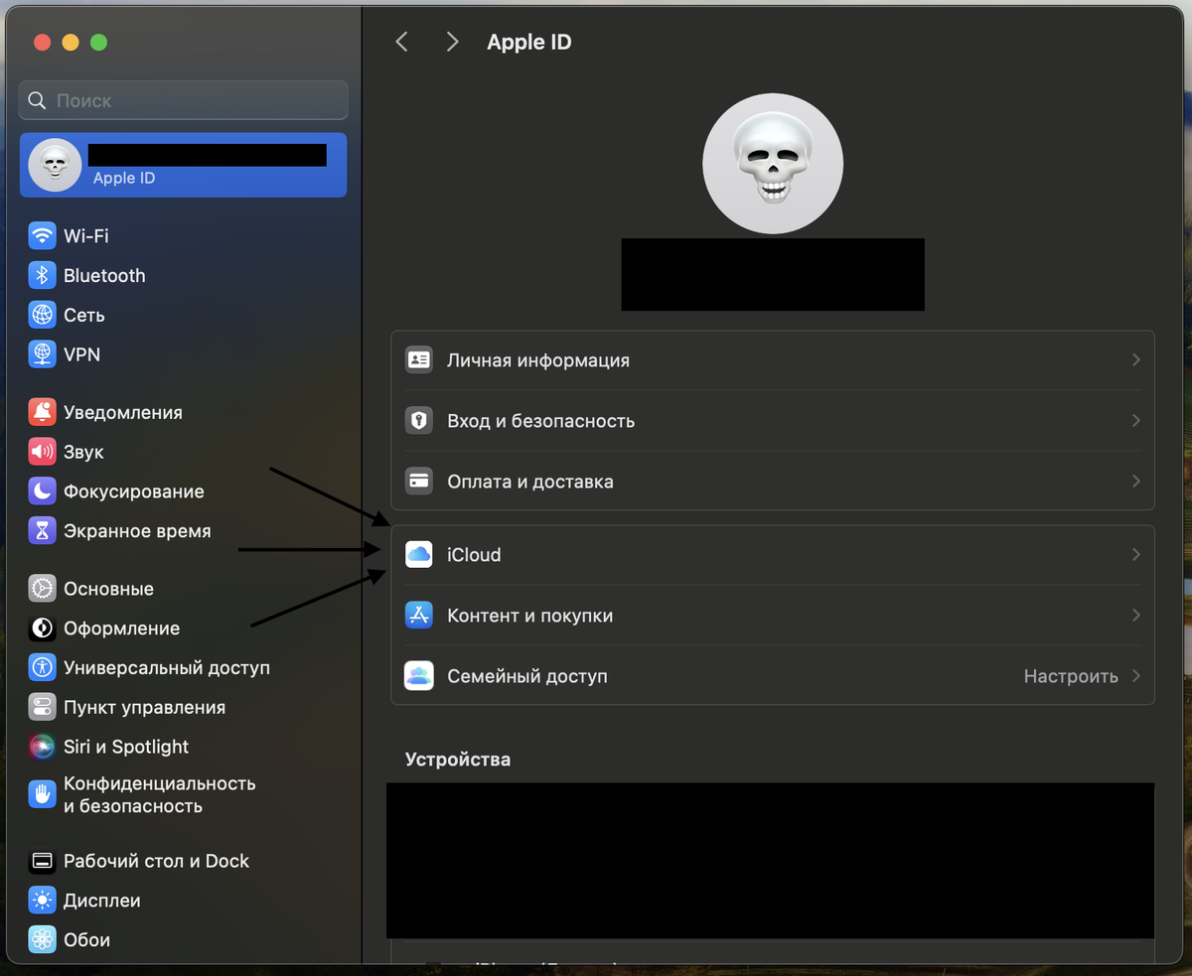
Task: Open Siri и Spotlight settings
Action: click(x=42, y=747)
